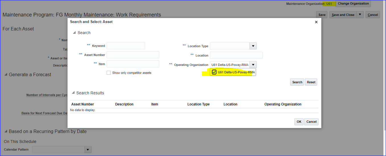Open the Calendar Pattern dropdown
This screenshot has width=386, height=156.
tap(88, 150)
